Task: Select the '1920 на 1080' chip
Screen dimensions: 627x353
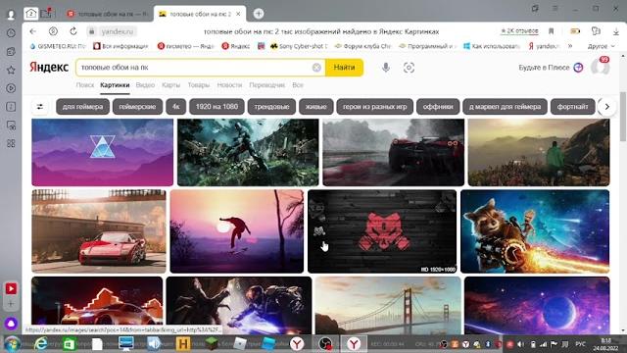Action: 217,107
